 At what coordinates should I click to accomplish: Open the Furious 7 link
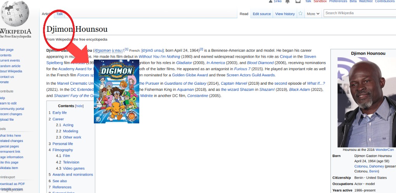tap(242, 69)
